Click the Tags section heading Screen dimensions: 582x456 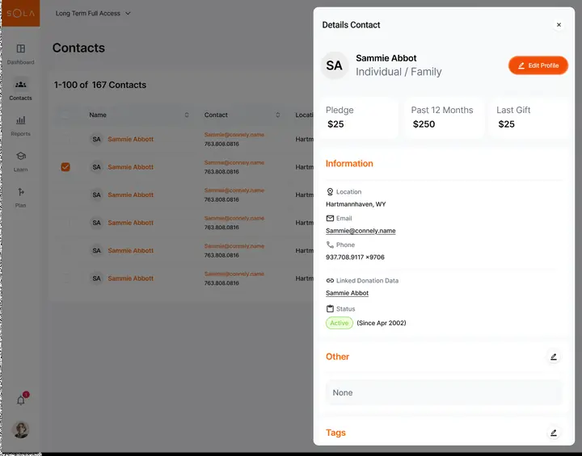(335, 433)
